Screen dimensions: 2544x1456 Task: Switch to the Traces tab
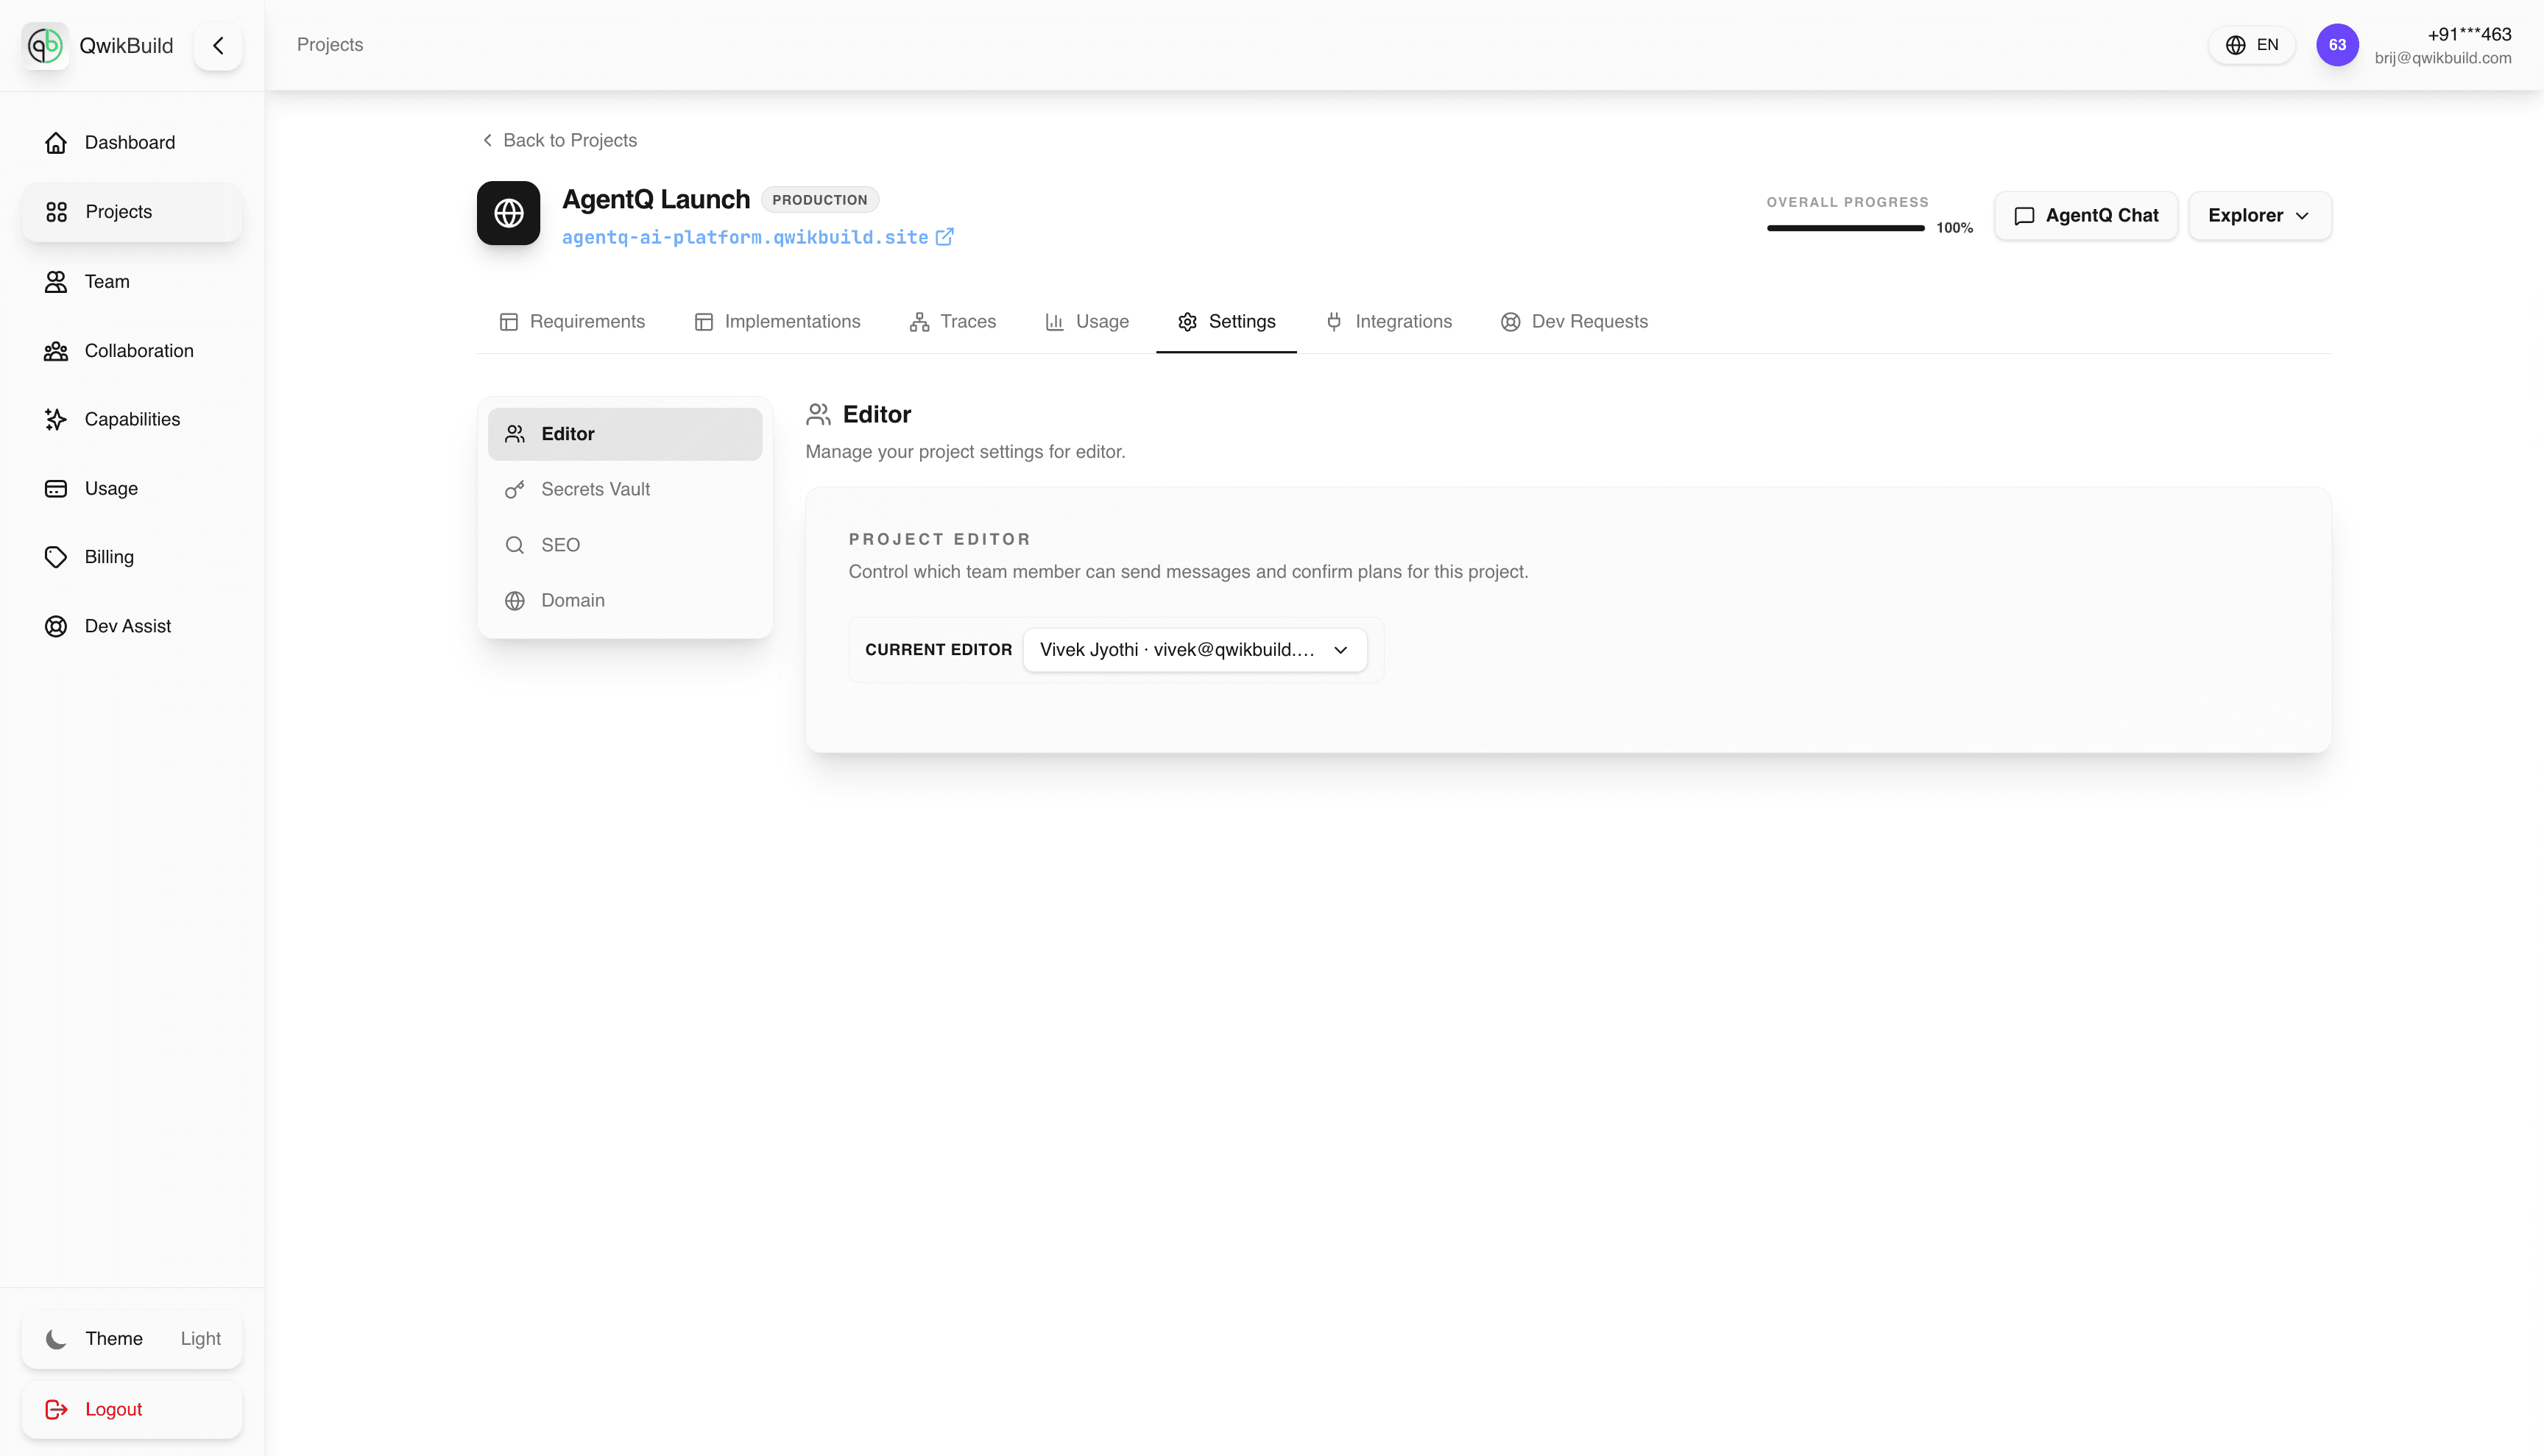tap(952, 321)
